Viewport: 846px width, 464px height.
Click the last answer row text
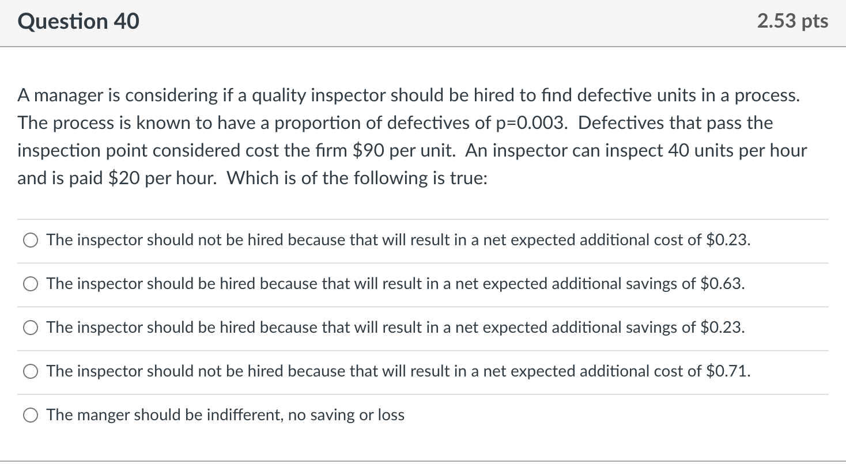(225, 414)
